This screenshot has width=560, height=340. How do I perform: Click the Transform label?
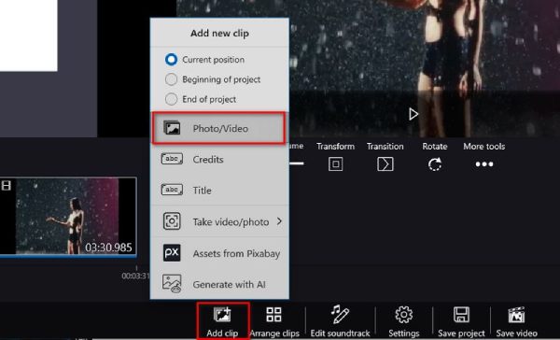(335, 147)
